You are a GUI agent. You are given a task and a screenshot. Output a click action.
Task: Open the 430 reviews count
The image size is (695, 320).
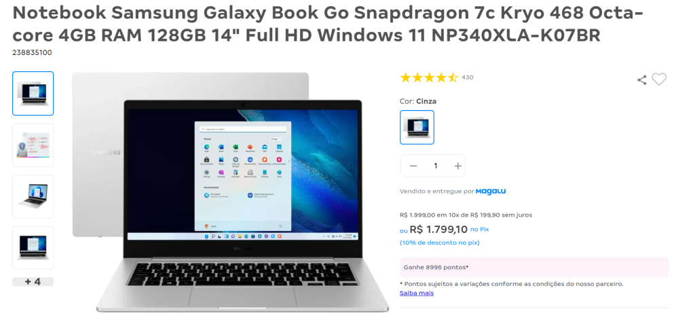(468, 77)
